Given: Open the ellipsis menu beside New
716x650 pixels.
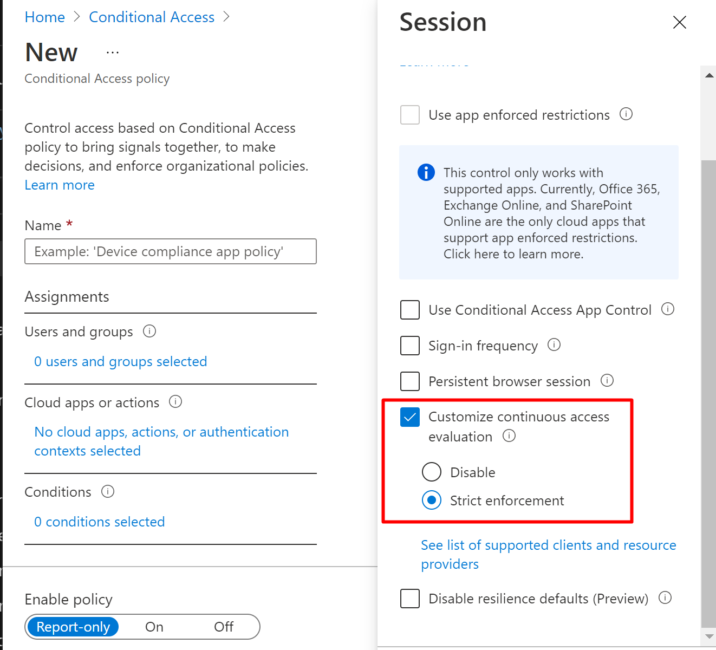Looking at the screenshot, I should [x=112, y=51].
